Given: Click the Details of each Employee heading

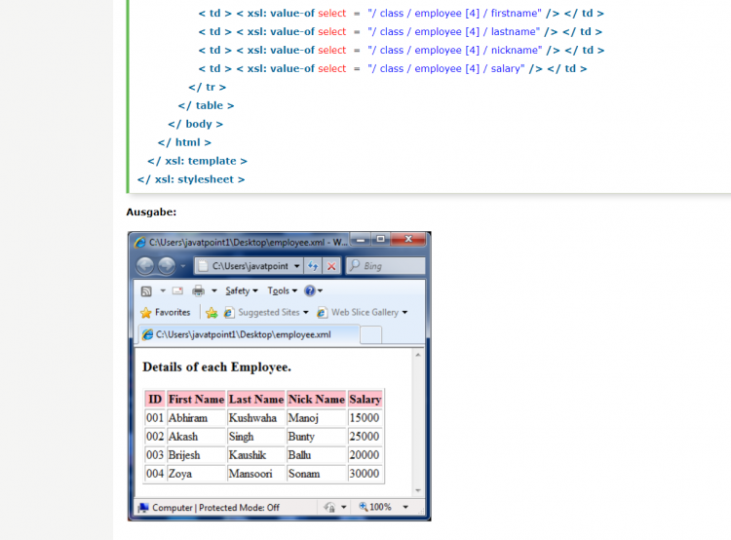Looking at the screenshot, I should (216, 367).
